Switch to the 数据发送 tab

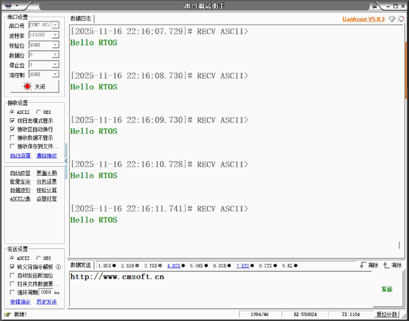(x=81, y=265)
